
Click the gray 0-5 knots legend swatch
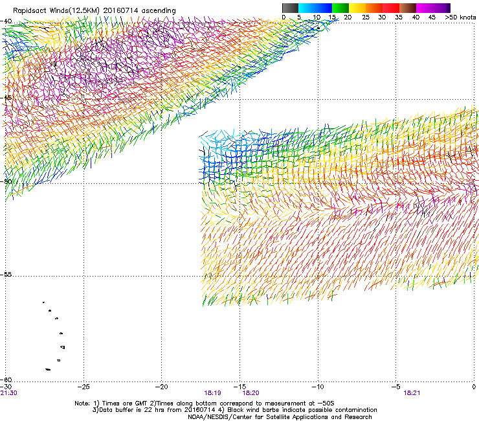coord(290,8)
